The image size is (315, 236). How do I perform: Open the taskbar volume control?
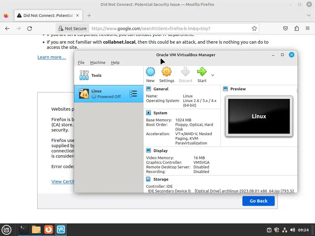pyautogui.click(x=293, y=230)
